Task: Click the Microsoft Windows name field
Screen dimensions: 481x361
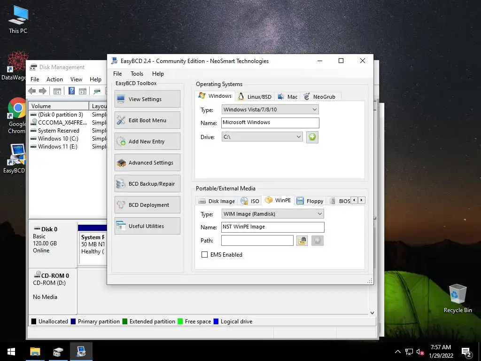Action: (270, 123)
